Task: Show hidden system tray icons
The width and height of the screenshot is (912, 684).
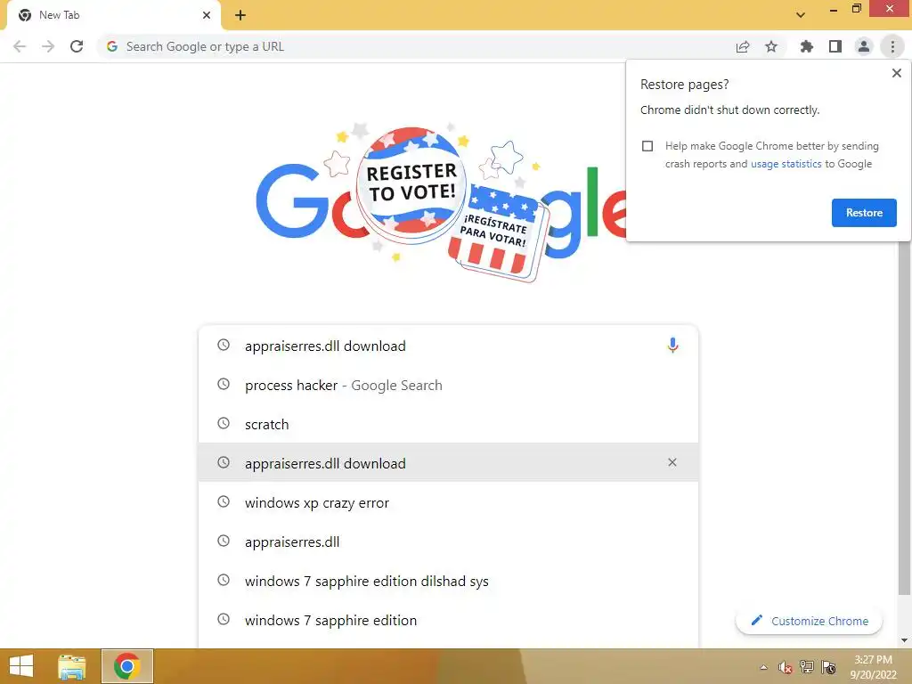Action: pyautogui.click(x=763, y=667)
